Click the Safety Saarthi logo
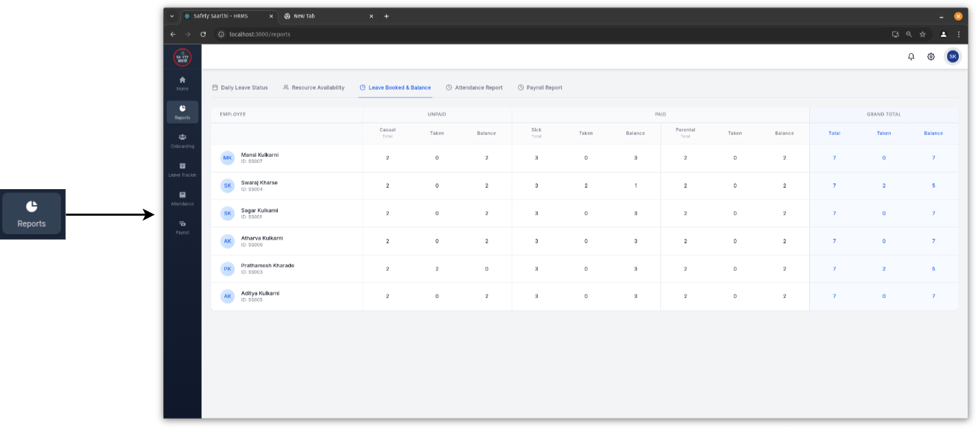 pos(182,58)
